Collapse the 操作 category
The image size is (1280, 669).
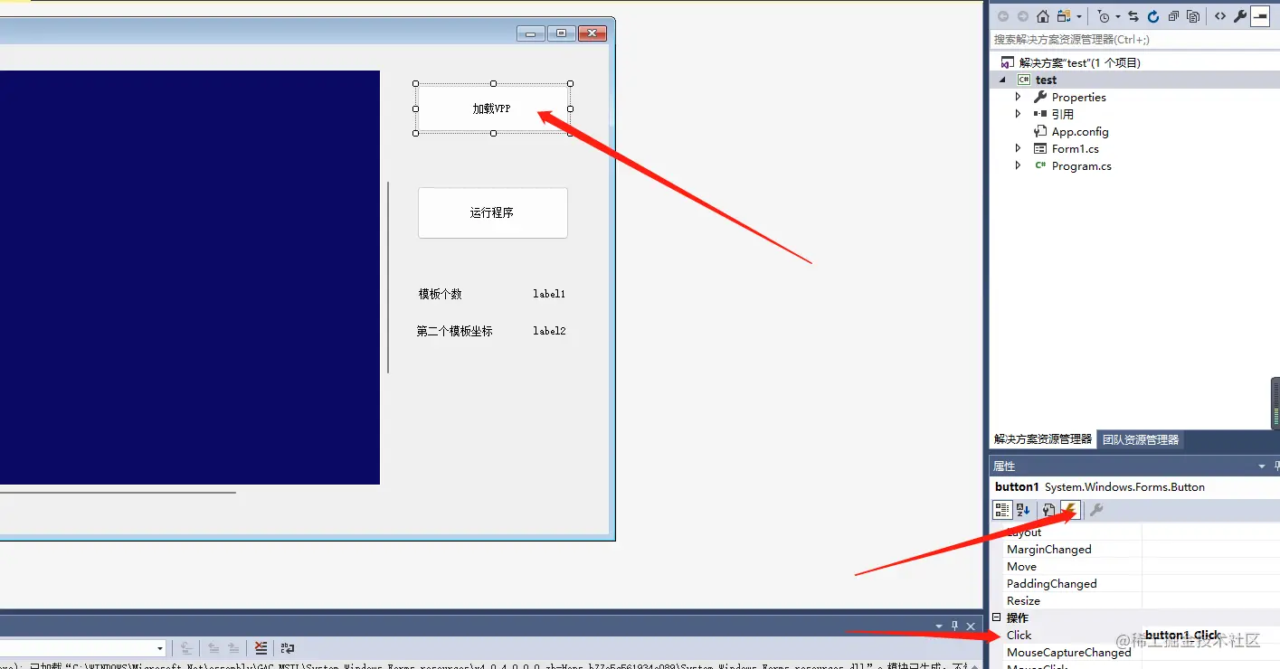pyautogui.click(x=997, y=618)
